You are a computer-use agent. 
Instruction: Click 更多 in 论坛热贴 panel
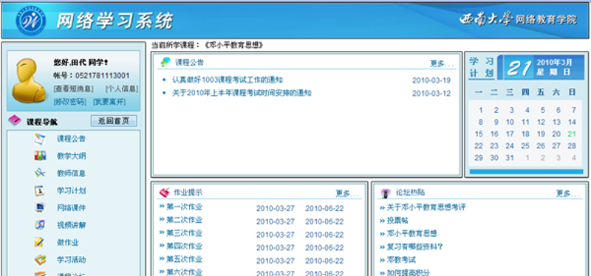pos(567,193)
